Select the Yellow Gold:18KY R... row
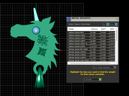129x96 pixels. (91, 44)
